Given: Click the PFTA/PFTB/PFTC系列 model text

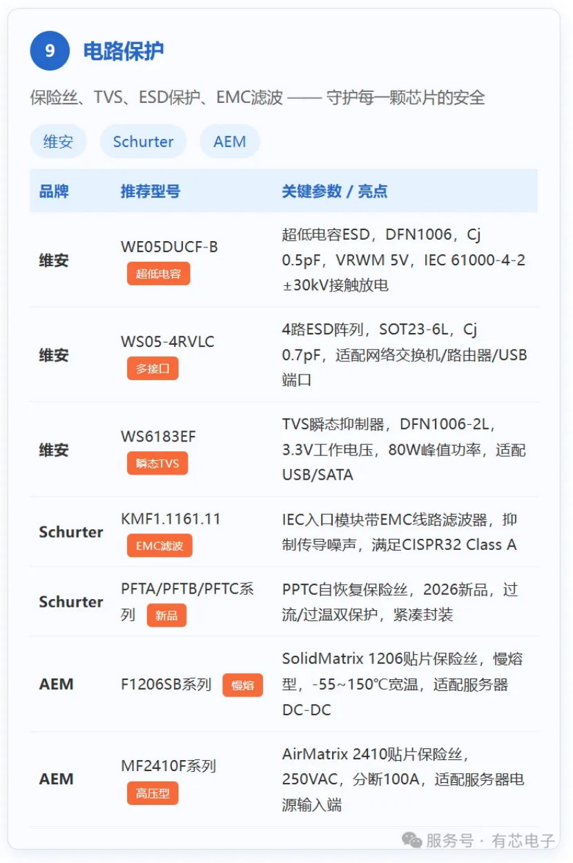Looking at the screenshot, I should [x=187, y=601].
